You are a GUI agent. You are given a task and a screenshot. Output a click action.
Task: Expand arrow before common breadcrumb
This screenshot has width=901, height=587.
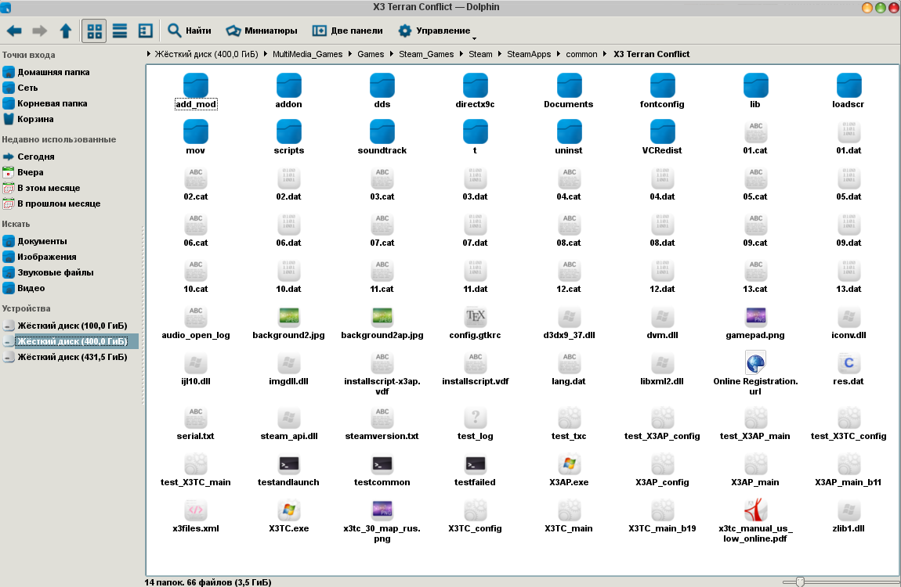(x=559, y=54)
